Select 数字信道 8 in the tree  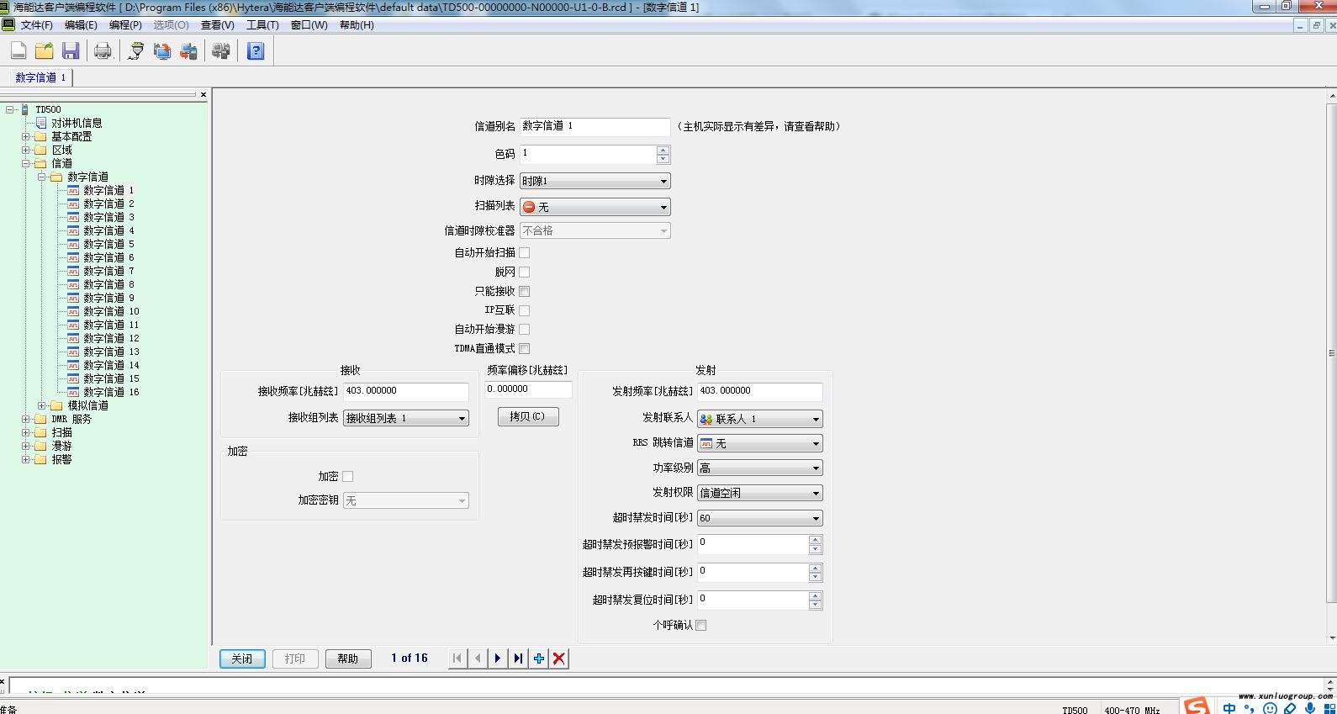[108, 284]
